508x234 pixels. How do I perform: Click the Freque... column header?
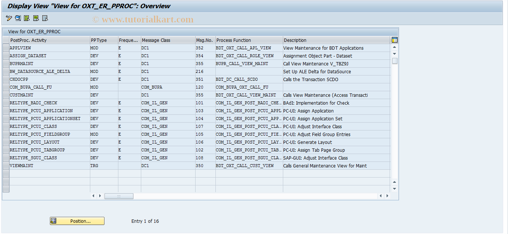coord(130,40)
